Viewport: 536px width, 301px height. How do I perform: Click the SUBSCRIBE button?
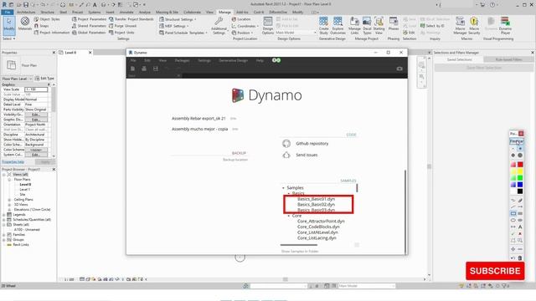[495, 271]
